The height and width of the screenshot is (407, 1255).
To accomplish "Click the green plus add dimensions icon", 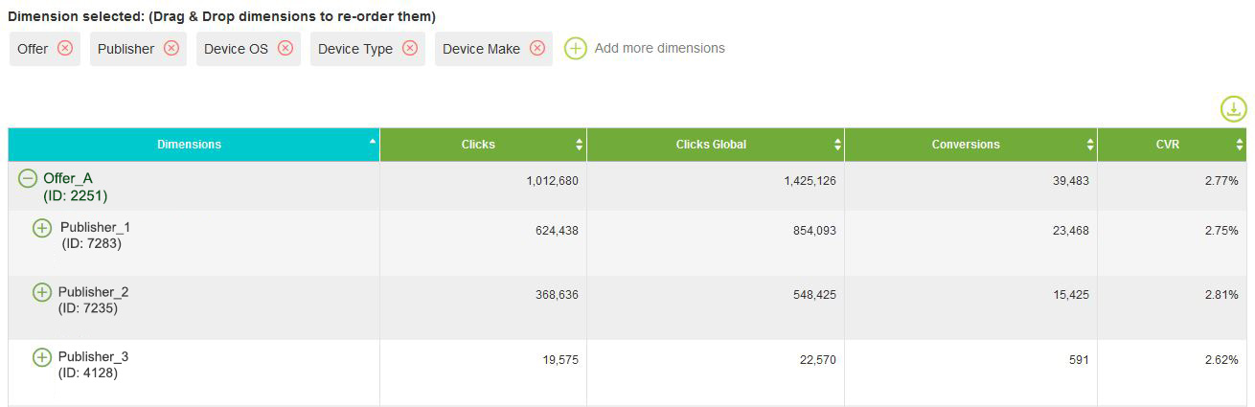I will tap(575, 48).
